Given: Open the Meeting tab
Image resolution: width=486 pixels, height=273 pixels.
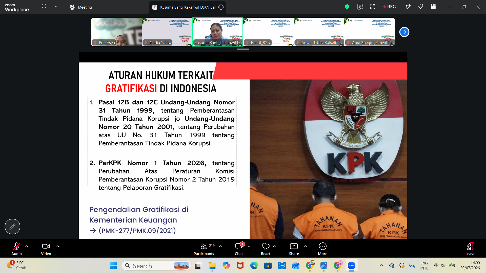Looking at the screenshot, I should coord(81,7).
